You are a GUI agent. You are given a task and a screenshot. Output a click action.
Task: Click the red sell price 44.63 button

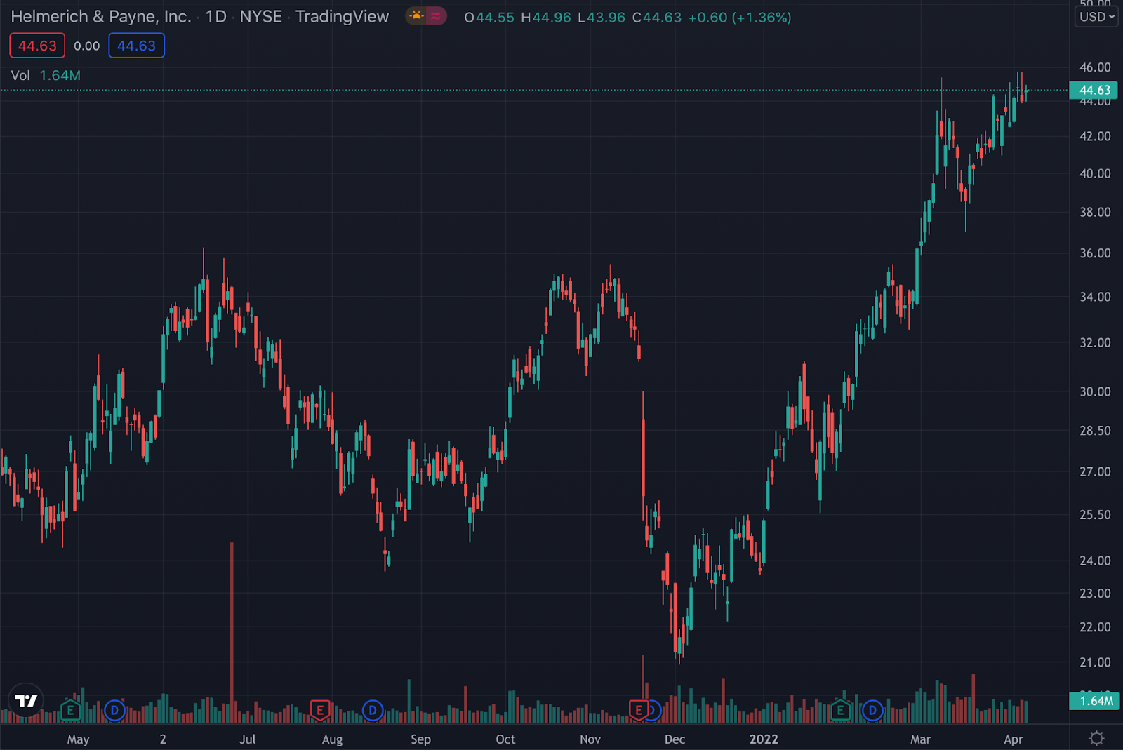(37, 46)
